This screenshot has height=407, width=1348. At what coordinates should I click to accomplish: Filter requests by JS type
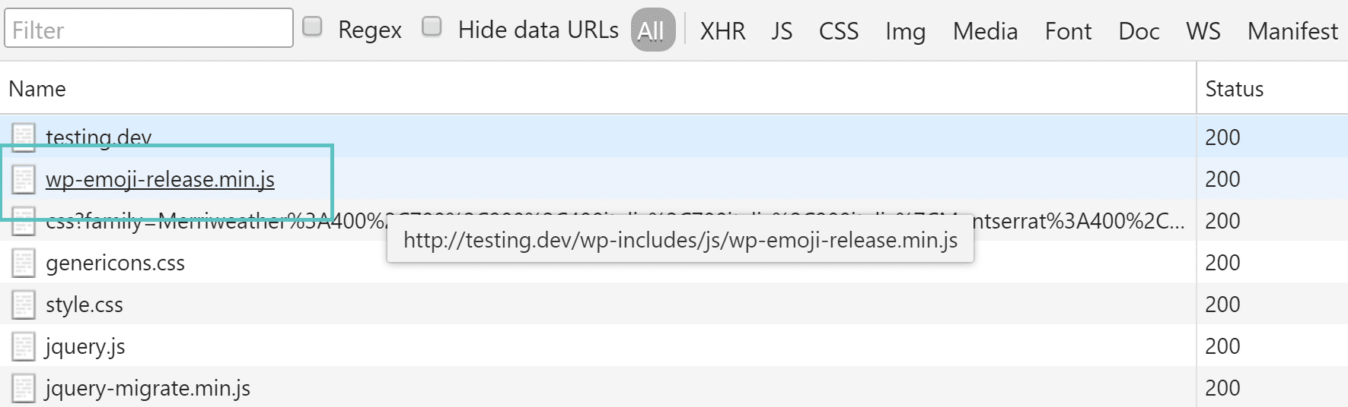782,31
